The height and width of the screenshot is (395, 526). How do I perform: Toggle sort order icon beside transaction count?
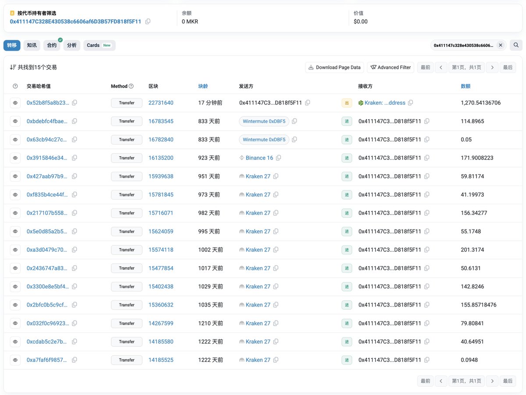(x=13, y=67)
